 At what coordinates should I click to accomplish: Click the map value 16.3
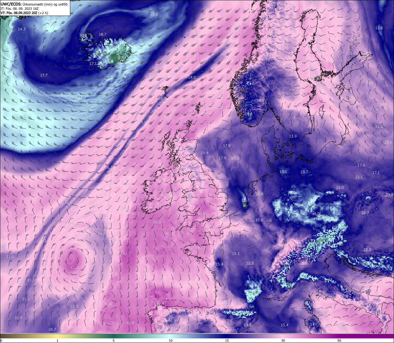click(172, 321)
